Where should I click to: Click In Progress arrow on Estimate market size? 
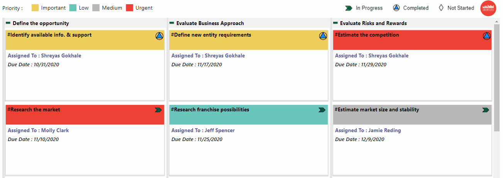pos(486,110)
